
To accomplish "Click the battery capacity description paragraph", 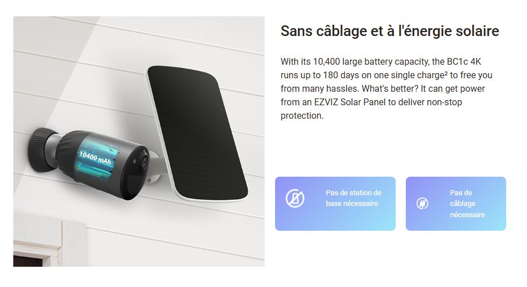I will click(x=387, y=88).
